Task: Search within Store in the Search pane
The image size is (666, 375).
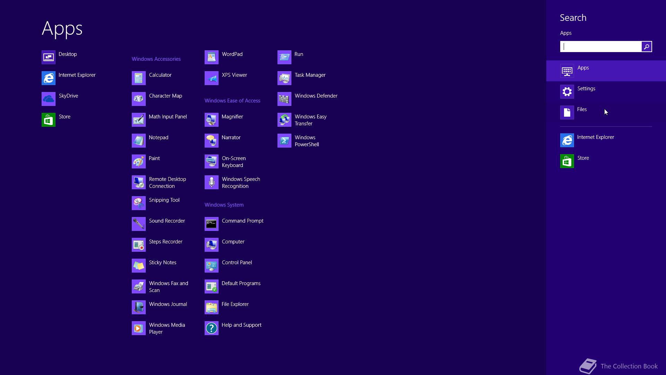Action: click(606, 161)
